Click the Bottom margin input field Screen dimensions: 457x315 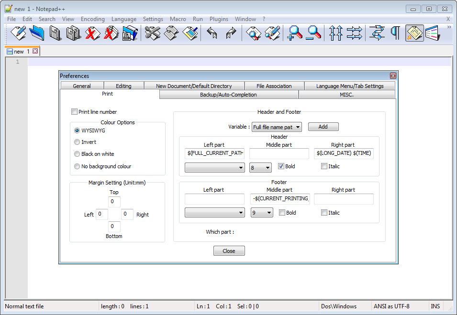point(114,227)
